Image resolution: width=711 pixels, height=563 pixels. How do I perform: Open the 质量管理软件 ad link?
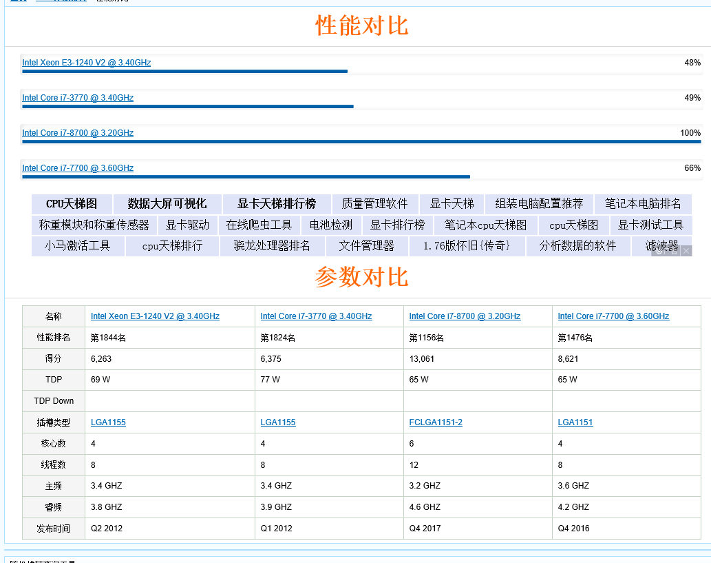click(x=374, y=204)
